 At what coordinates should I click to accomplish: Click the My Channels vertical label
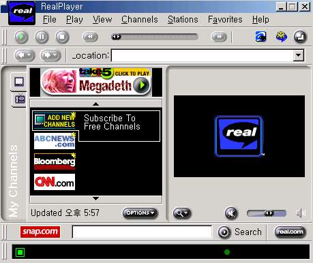pyautogui.click(x=14, y=181)
